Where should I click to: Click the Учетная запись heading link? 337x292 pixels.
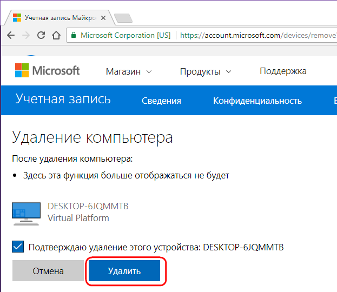point(63,99)
